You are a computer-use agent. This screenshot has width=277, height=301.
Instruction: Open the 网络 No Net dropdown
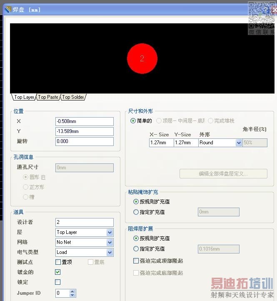click(x=110, y=243)
